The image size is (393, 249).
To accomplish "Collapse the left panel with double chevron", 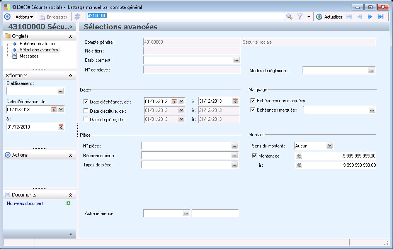I will [71, 27].
